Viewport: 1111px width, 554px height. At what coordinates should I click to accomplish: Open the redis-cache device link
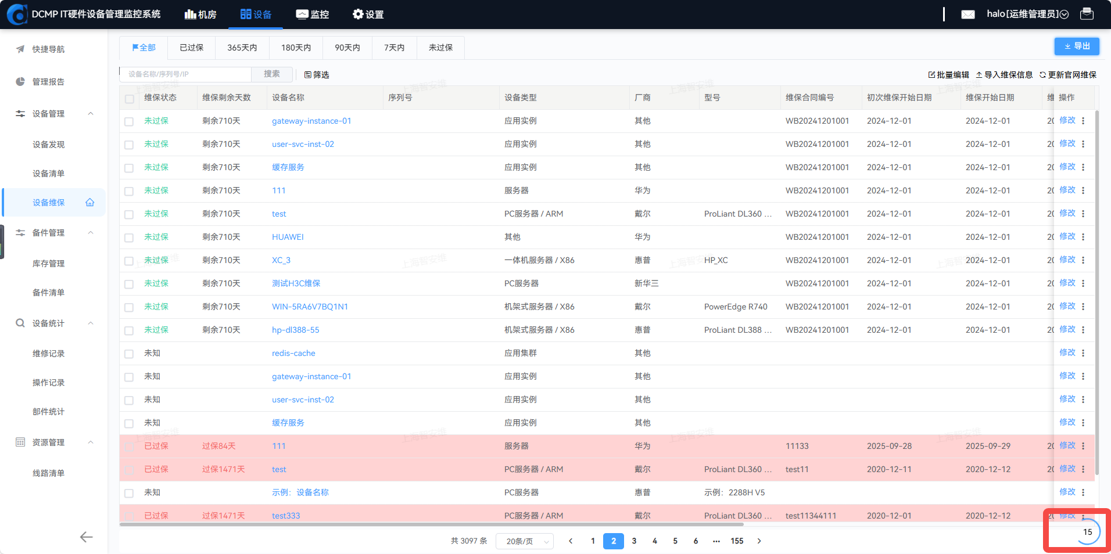point(293,353)
